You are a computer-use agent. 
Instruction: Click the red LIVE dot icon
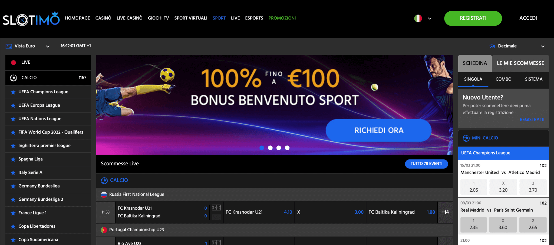[x=14, y=62]
